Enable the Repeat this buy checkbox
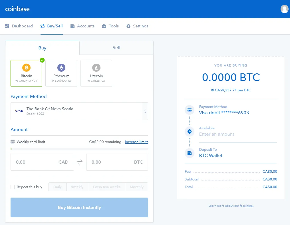The width and height of the screenshot is (290, 225). coord(13,187)
